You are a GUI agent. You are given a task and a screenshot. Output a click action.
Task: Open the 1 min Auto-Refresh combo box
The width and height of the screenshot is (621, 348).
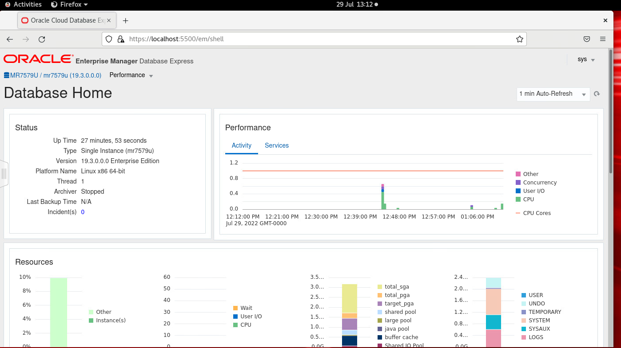[x=553, y=94]
